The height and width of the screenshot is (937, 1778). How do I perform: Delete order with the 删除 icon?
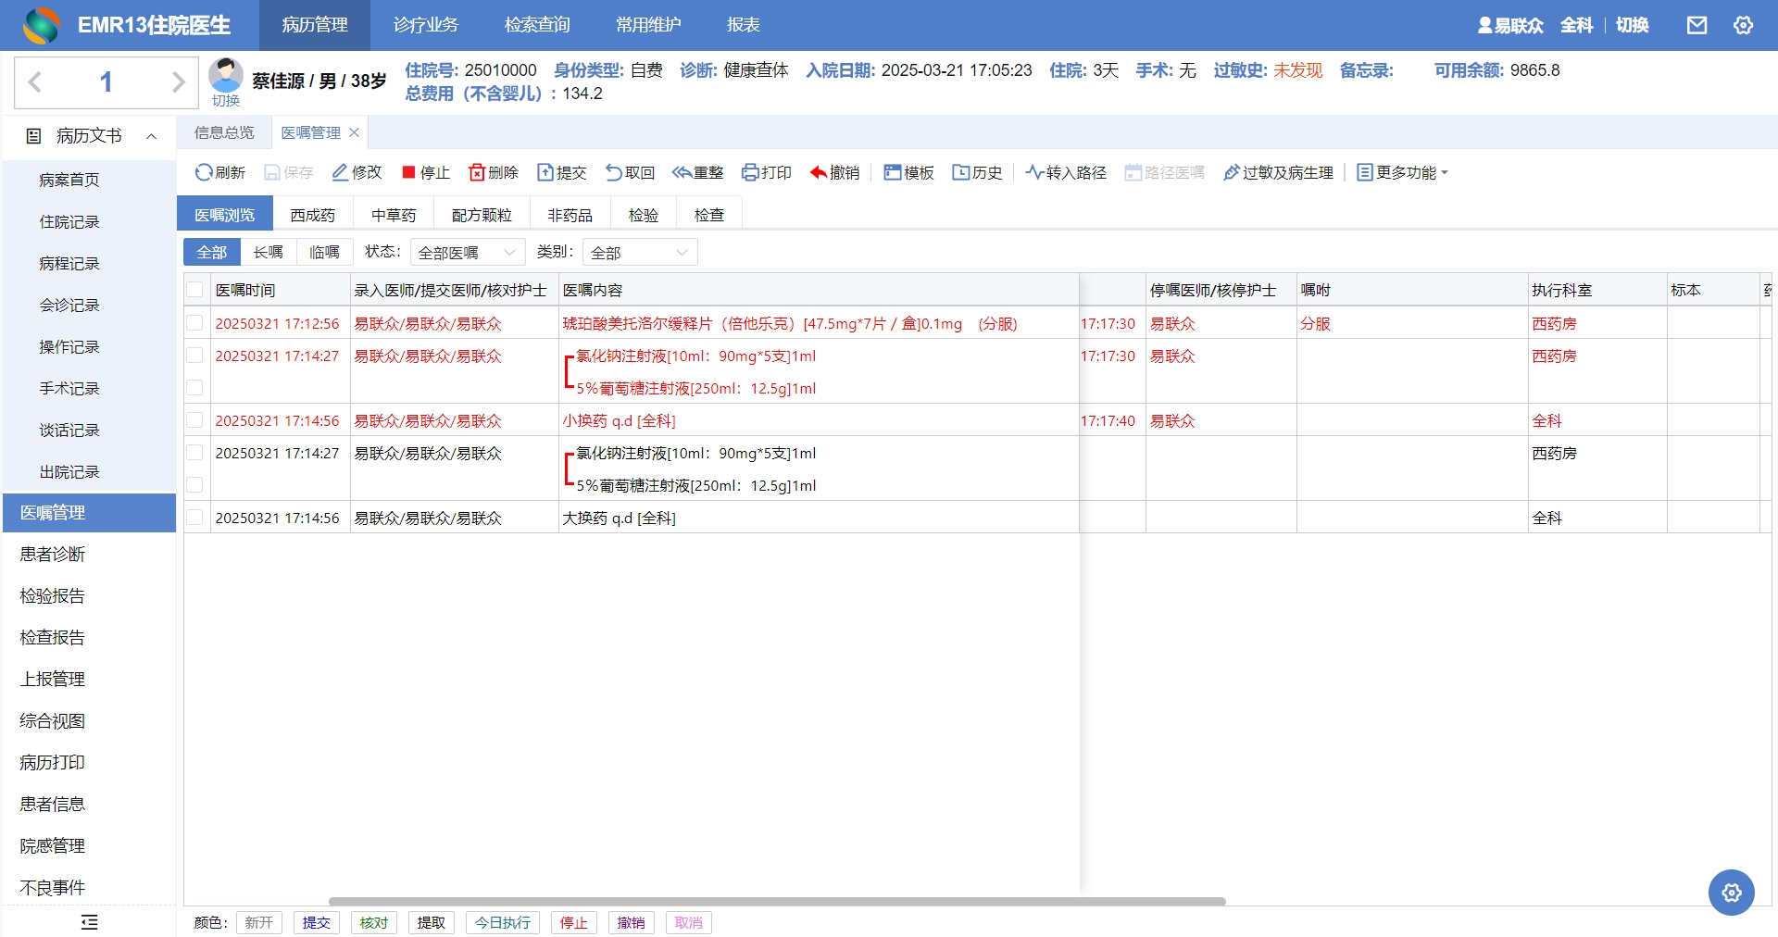click(x=477, y=172)
